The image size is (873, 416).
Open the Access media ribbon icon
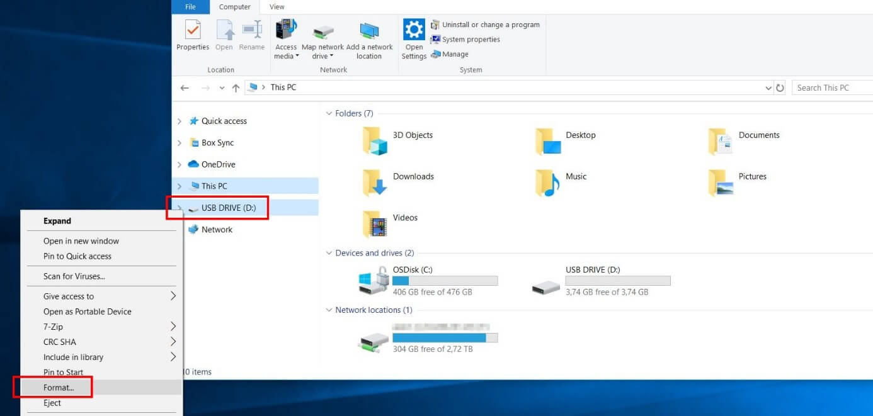(x=286, y=31)
